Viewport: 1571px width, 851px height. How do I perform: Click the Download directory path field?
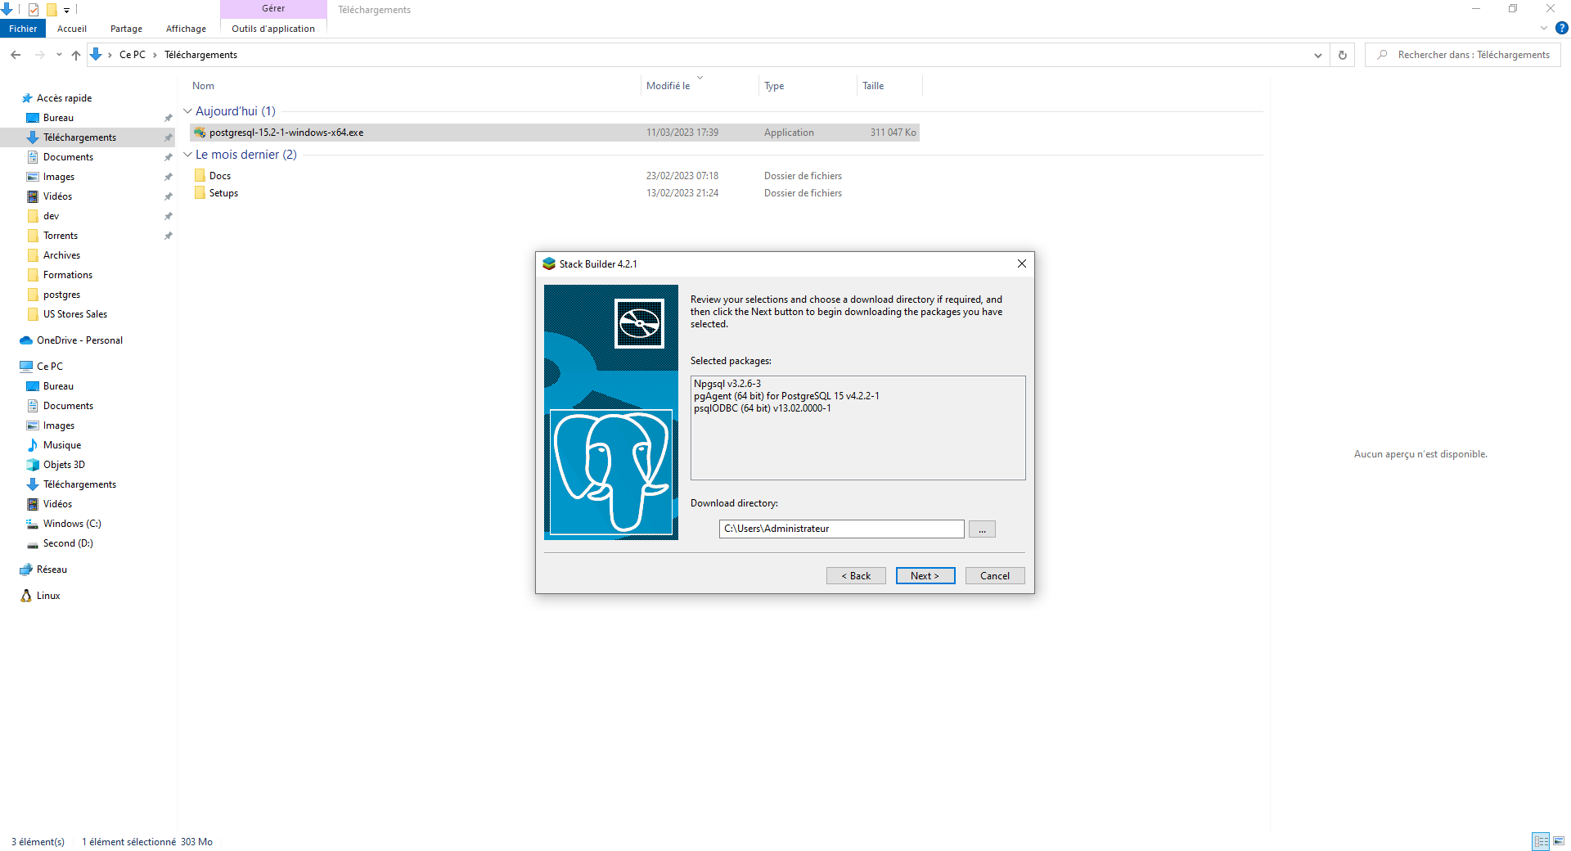[x=841, y=529]
